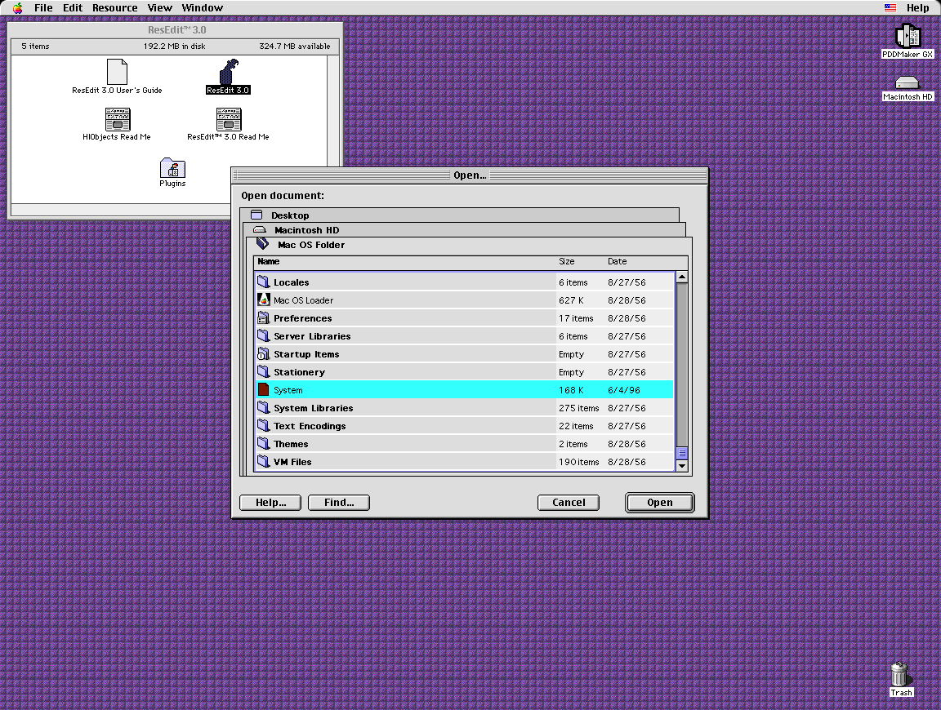
Task: Click the System Libraries folder icon
Action: [263, 408]
